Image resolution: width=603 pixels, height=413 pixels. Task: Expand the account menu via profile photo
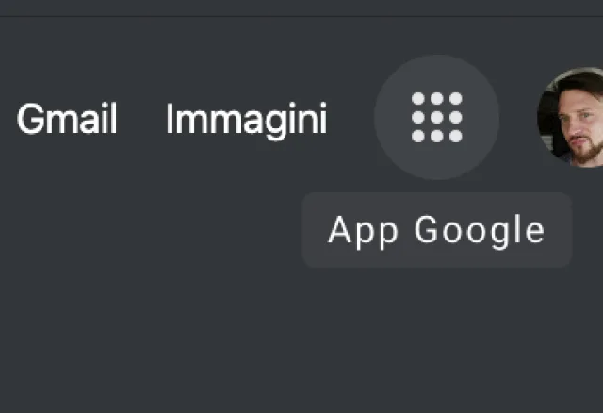(x=573, y=118)
